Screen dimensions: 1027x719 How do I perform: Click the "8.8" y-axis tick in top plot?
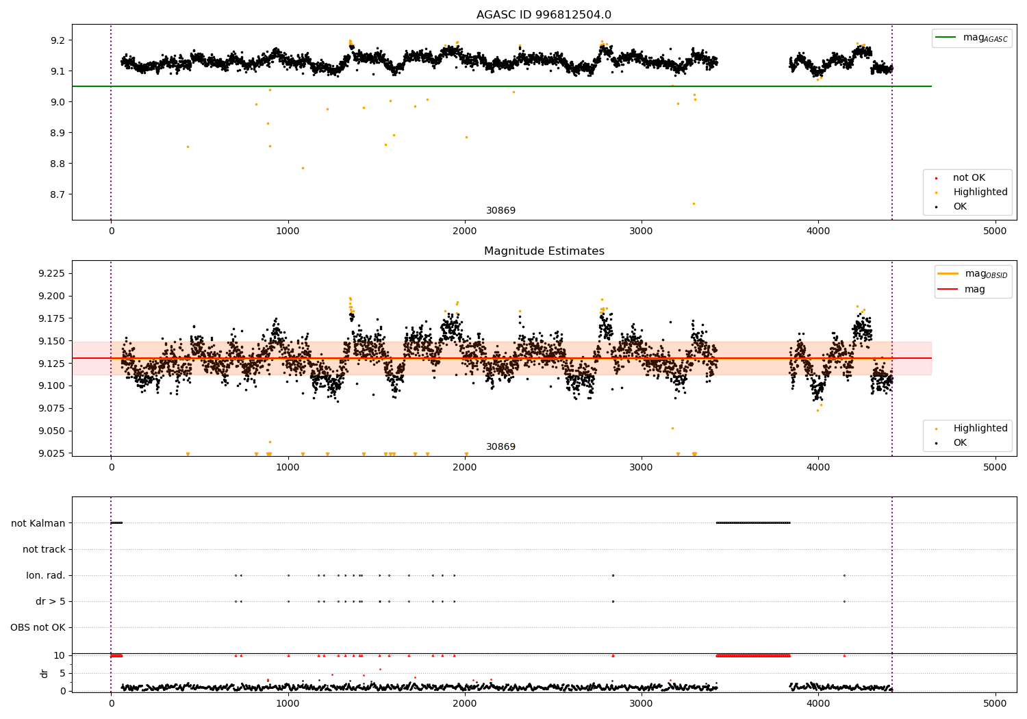tap(58, 164)
